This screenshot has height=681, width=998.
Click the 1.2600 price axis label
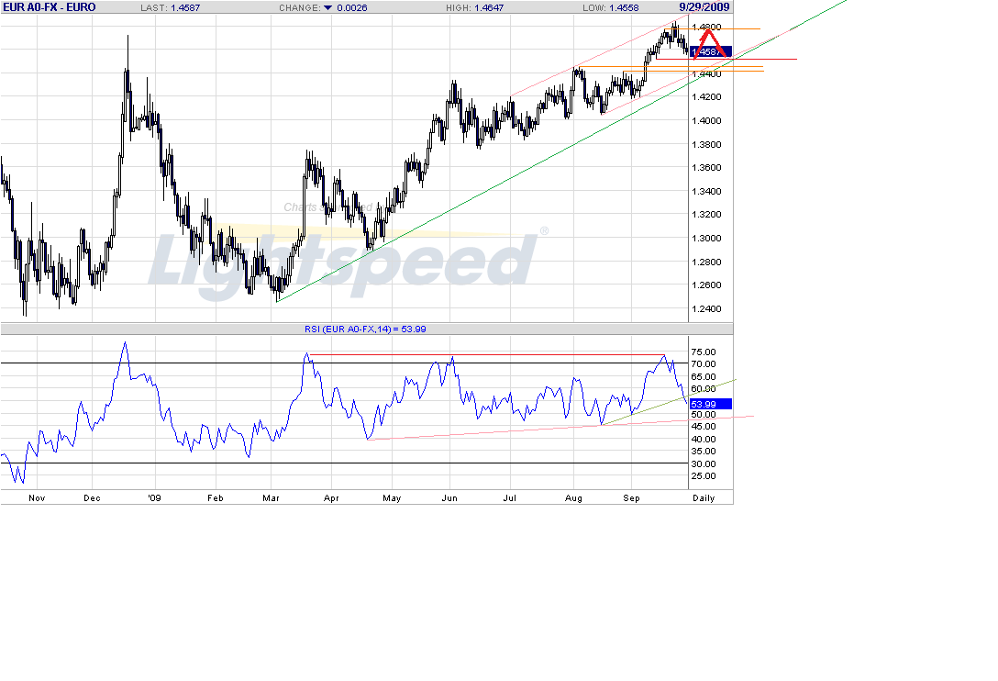click(706, 285)
